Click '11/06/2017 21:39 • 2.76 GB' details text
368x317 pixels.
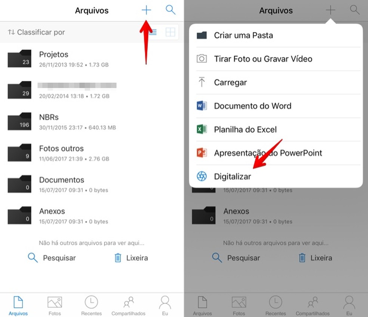click(x=74, y=159)
